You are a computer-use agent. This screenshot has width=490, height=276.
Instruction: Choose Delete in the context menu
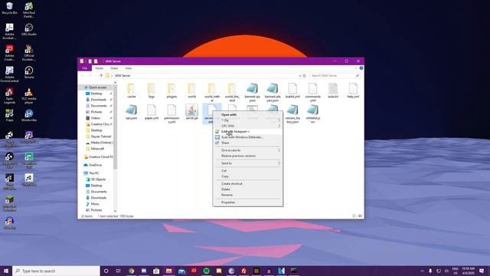(x=225, y=189)
